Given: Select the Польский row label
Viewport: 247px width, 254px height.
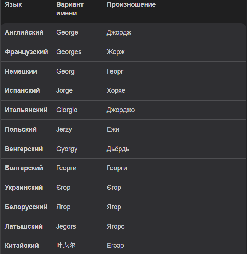Looking at the screenshot, I should coord(21,129).
